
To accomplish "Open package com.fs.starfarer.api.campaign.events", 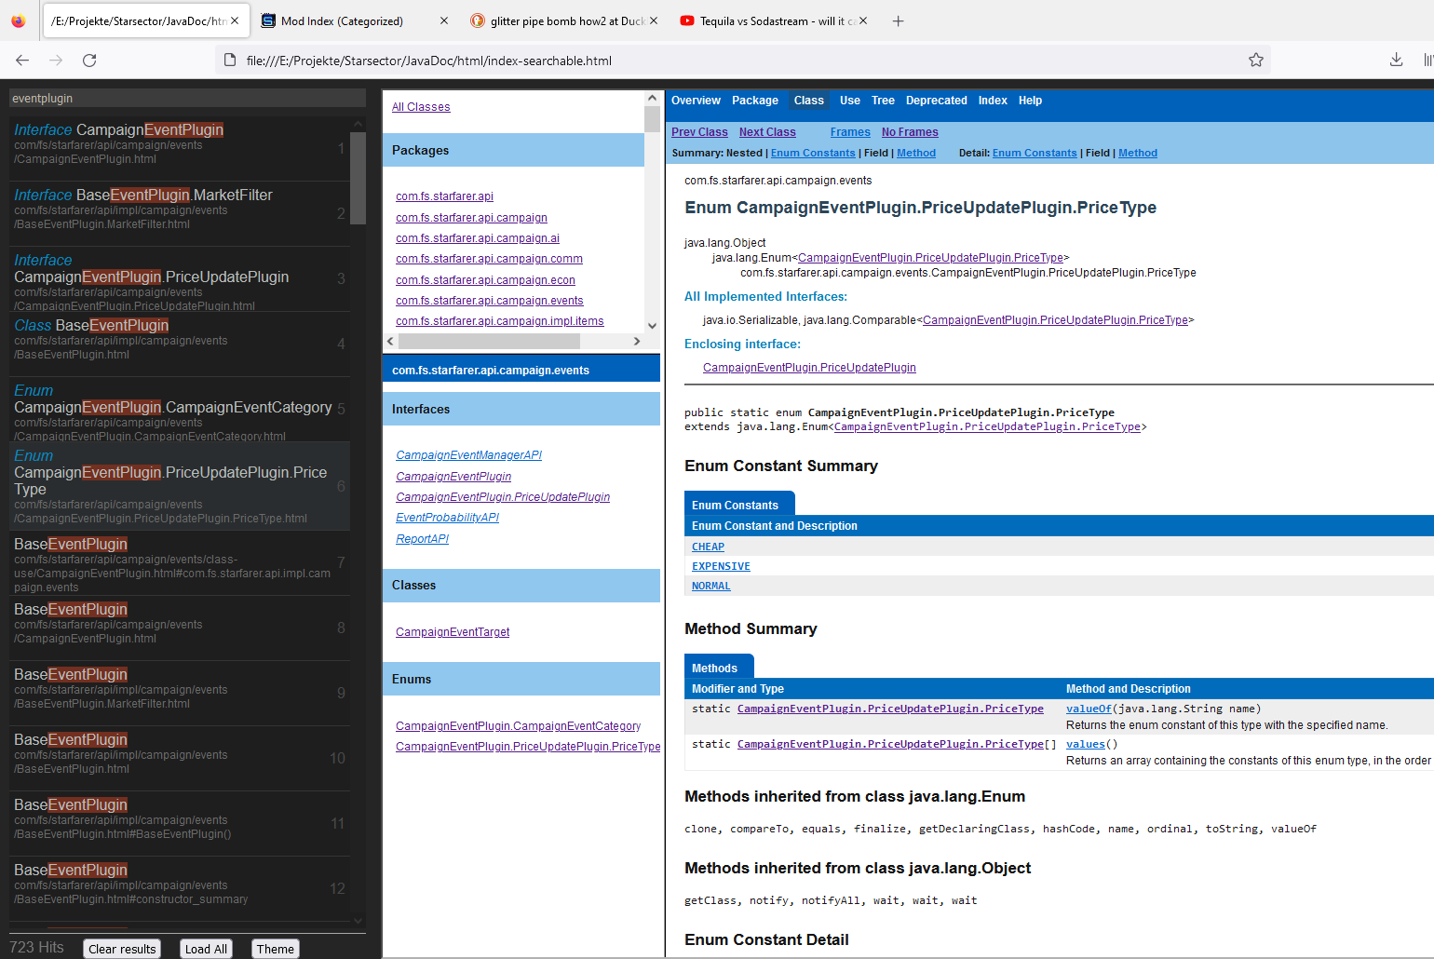I will coord(490,301).
